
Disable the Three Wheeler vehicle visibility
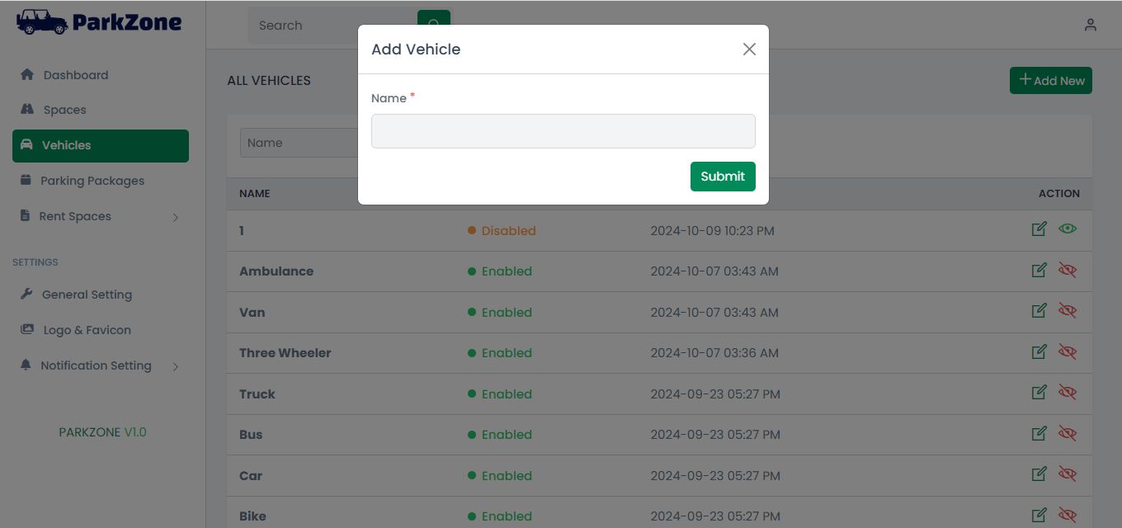point(1068,352)
